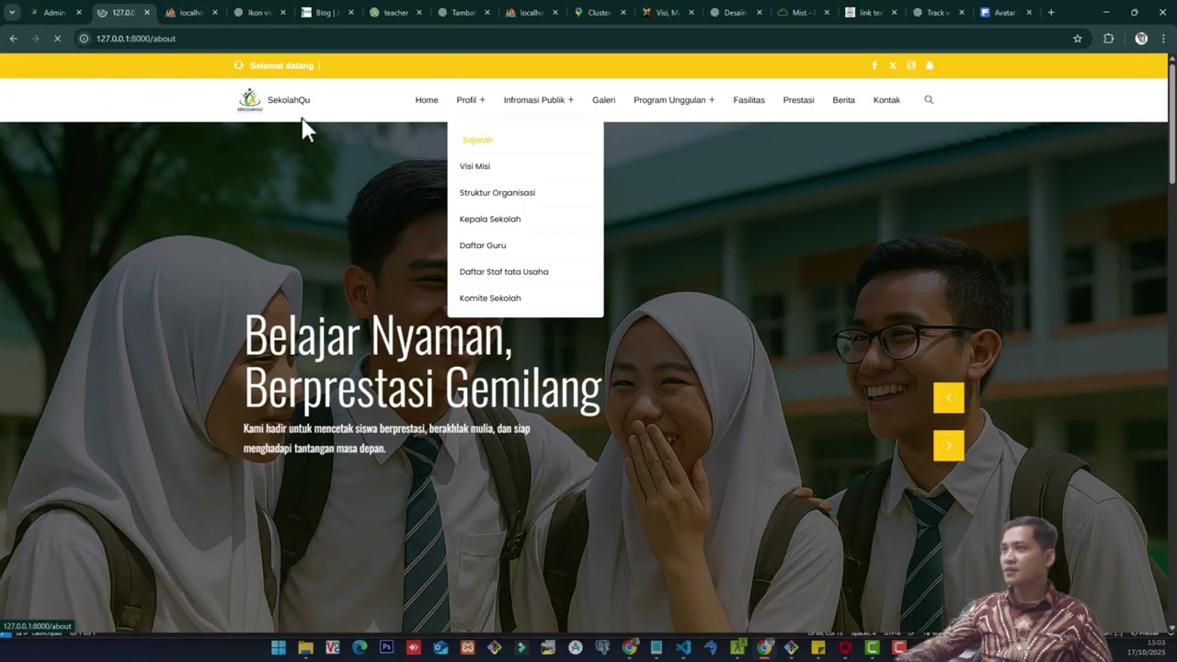Image resolution: width=1177 pixels, height=662 pixels.
Task: Expand the Program Unggulan menu
Action: [x=674, y=100]
